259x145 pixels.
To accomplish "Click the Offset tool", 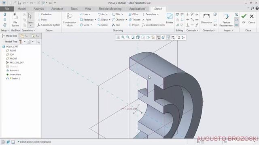I will [x=134, y=14].
